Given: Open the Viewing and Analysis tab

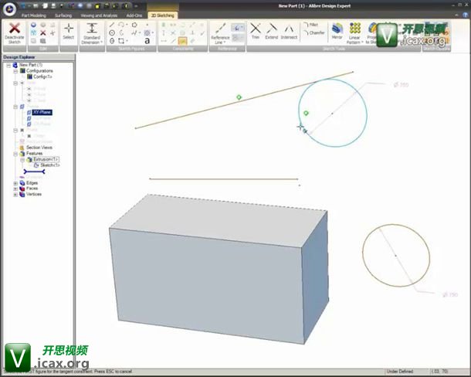Looking at the screenshot, I should pyautogui.click(x=99, y=15).
